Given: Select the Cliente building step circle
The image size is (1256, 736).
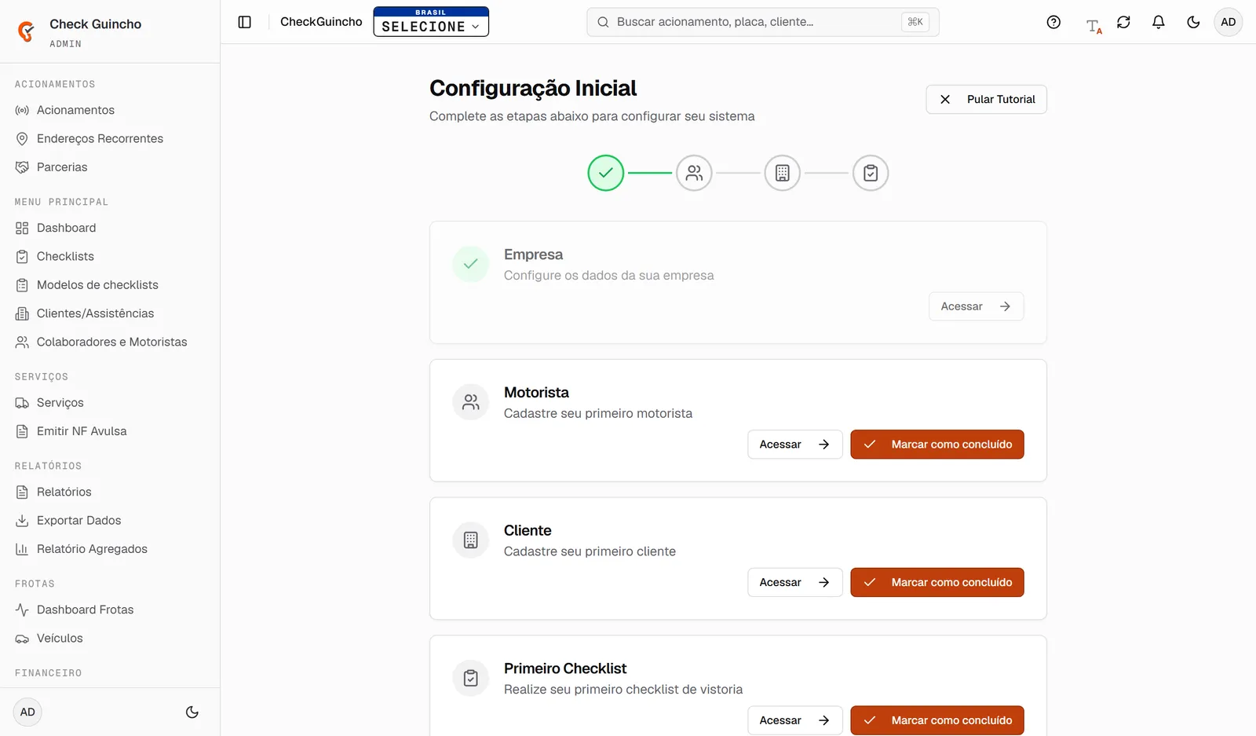Looking at the screenshot, I should coord(783,173).
